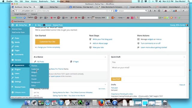Viewport: 192px width, 108px height.
Task: Open 'Learn more about getting started' link
Action: [154, 47]
